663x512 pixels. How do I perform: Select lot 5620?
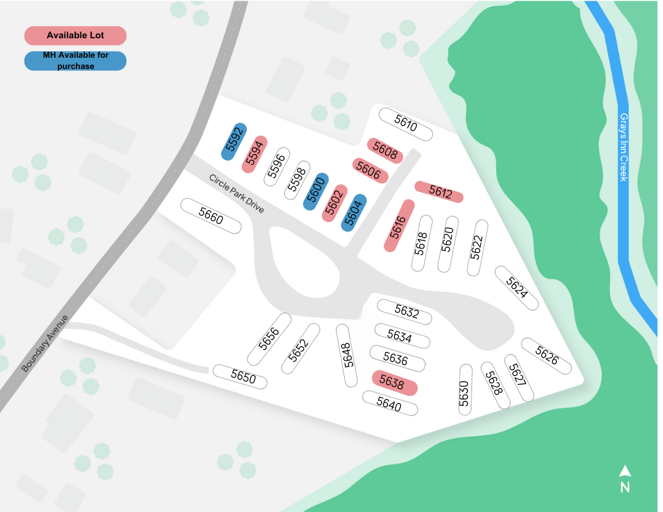pos(448,244)
